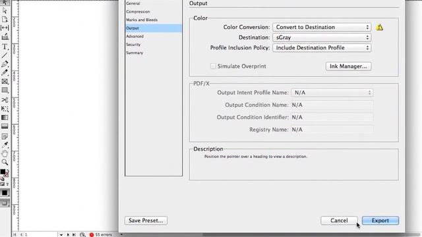Screen dimensions: 422x237
Task: Toggle the Simulate Overprint checkbox
Action: coord(213,66)
